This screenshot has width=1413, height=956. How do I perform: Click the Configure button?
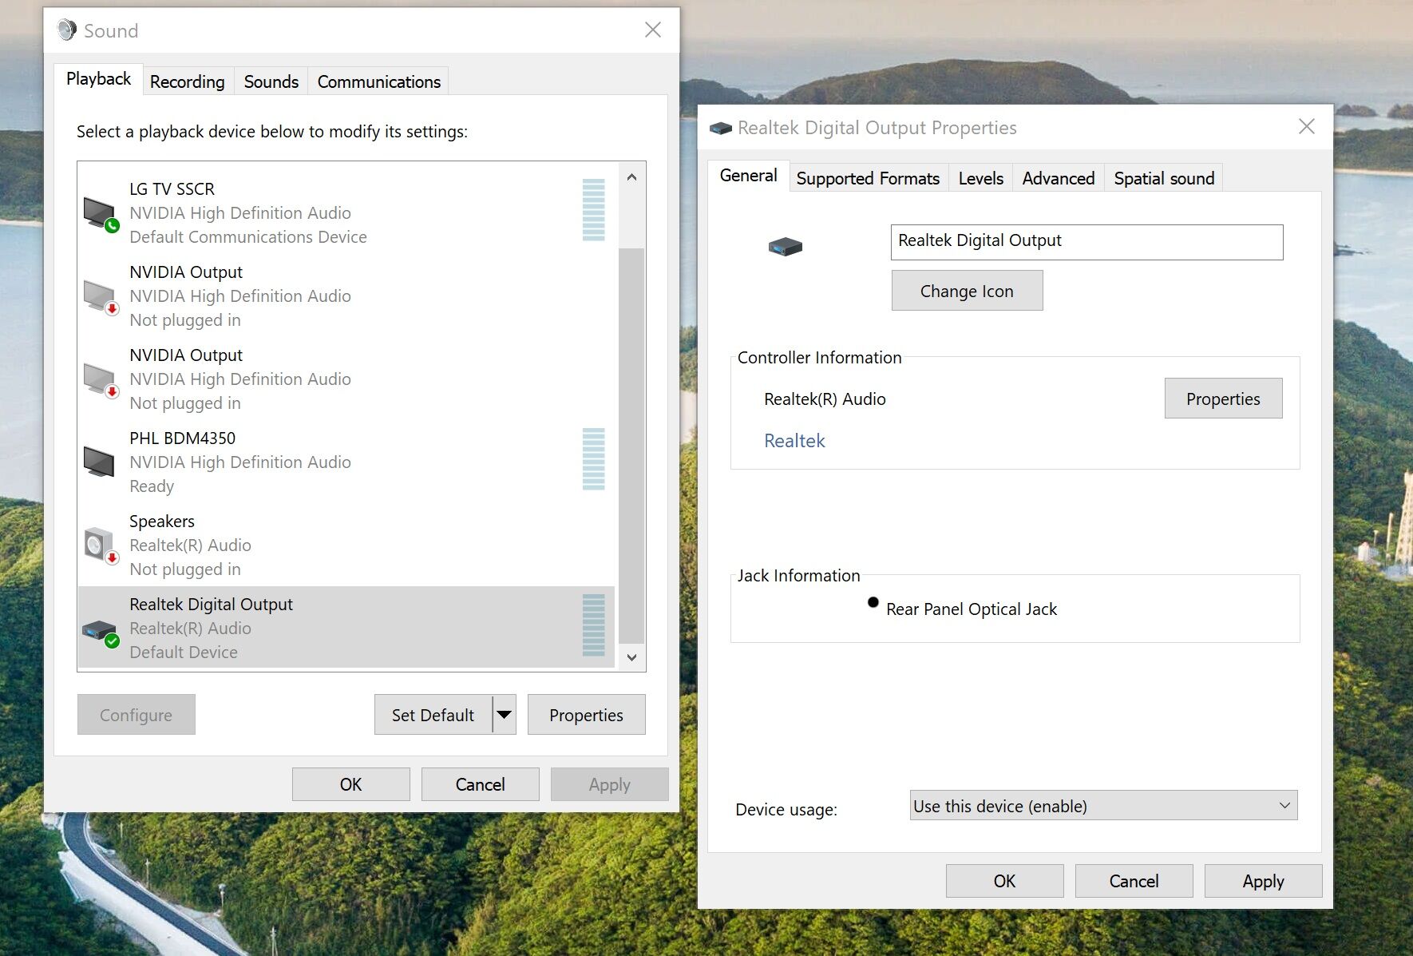point(137,715)
